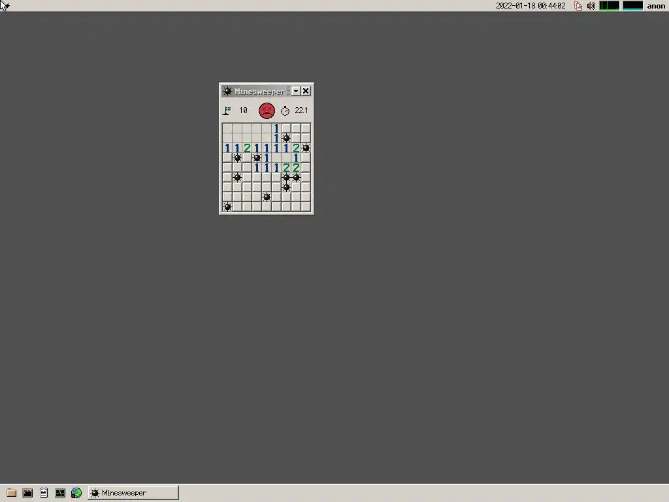669x502 pixels.
Task: Open the text editor notepad icon in the taskbar
Action: click(44, 493)
